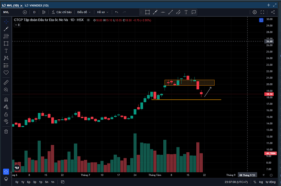Toggle log scale
Screen dimensions: 281x186
[x=261, y=182]
